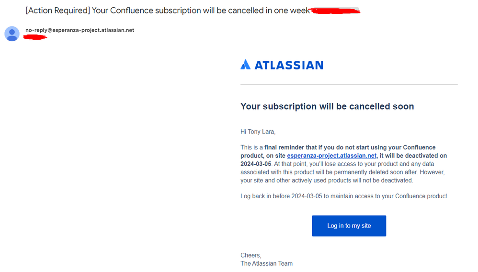Click the bold 2024-03-05 deactivation date

(256, 164)
